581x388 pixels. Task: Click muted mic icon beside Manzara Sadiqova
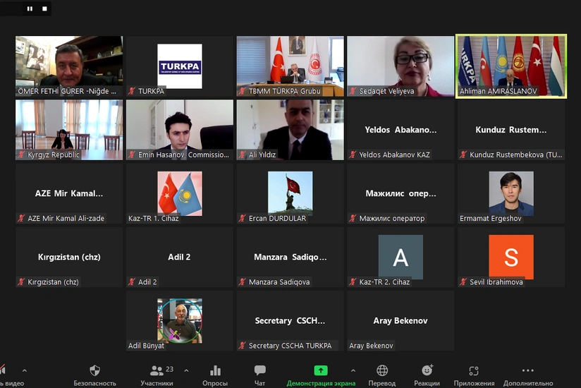pos(243,281)
